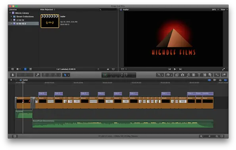Viewport: 236px width, 150px height.
Task: Toggle timeline snapping
Action: (x=225, y=80)
